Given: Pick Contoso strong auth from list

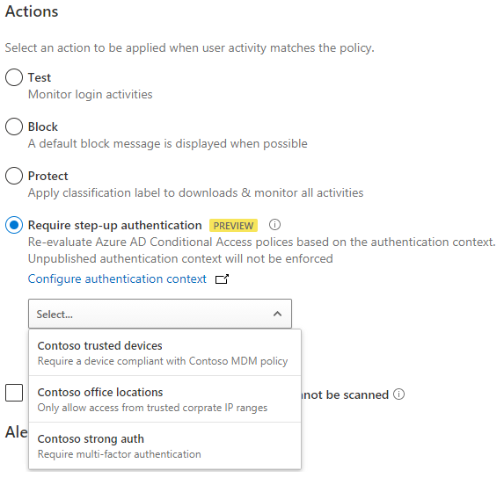Looking at the screenshot, I should tap(164, 445).
